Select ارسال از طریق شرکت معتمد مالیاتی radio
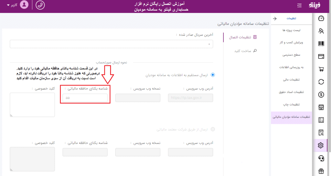Screen dimensions: 331x176 coord(213,129)
